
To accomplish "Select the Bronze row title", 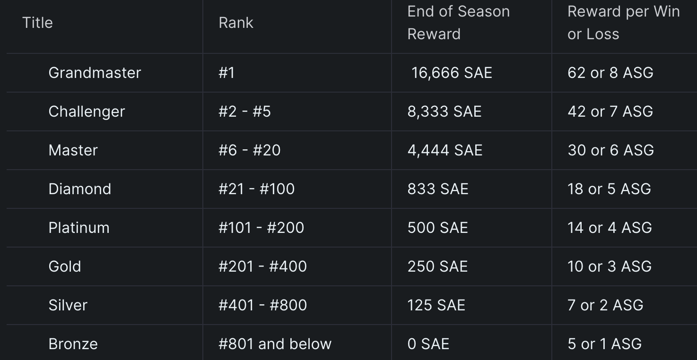I will 73,344.
